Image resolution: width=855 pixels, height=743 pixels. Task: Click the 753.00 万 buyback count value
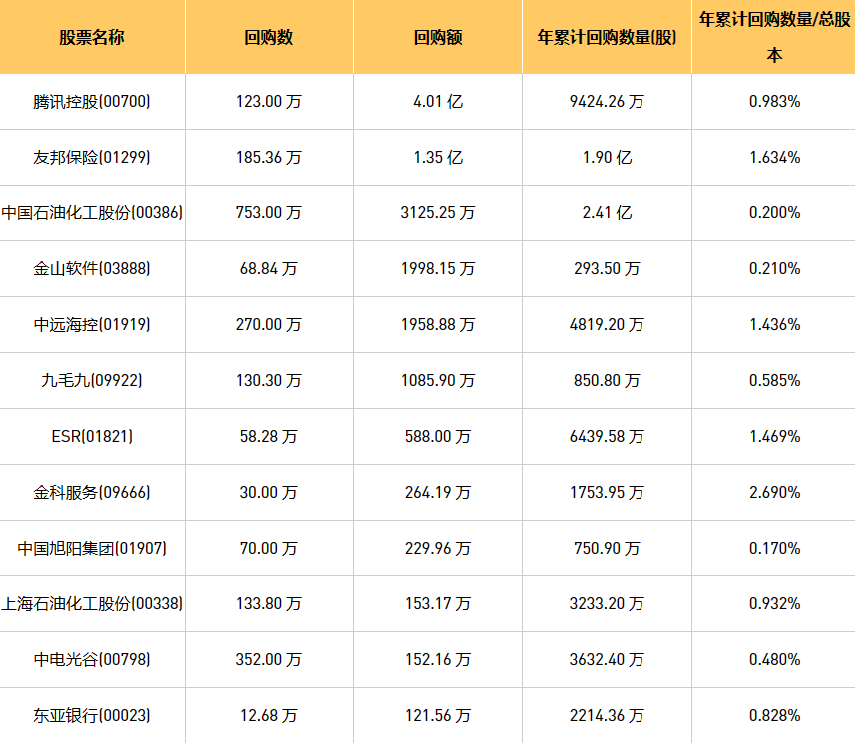[268, 213]
